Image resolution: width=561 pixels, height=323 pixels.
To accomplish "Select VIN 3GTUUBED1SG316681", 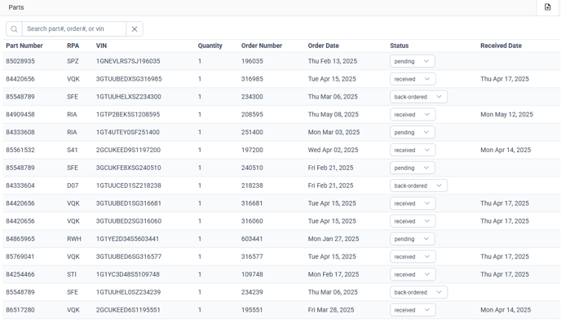I will (x=129, y=203).
